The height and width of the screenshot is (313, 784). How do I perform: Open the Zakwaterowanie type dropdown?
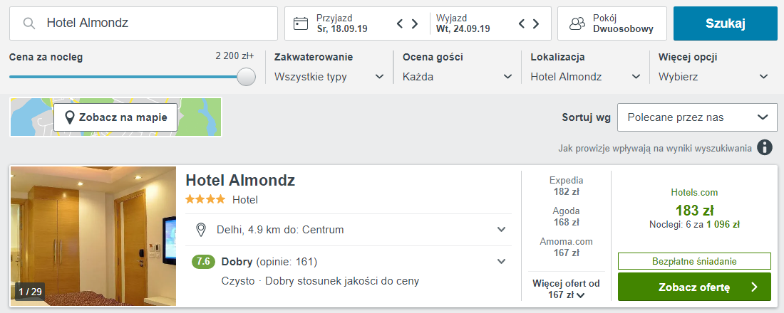coord(329,77)
